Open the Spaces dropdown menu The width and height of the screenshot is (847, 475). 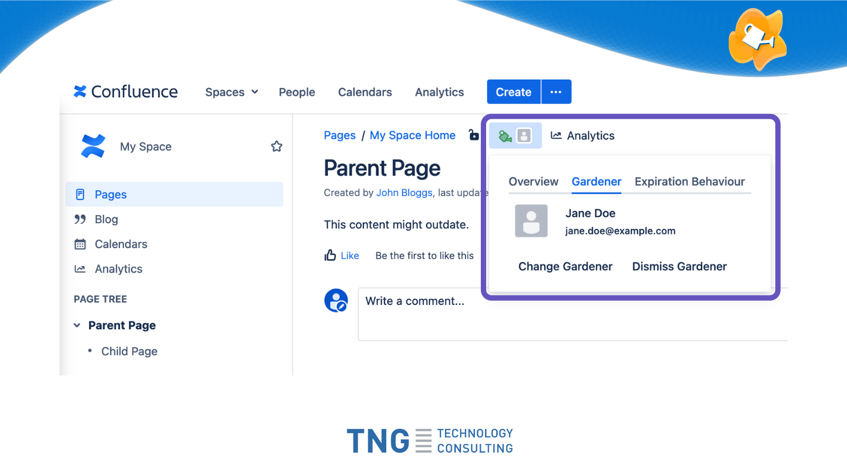tap(231, 92)
